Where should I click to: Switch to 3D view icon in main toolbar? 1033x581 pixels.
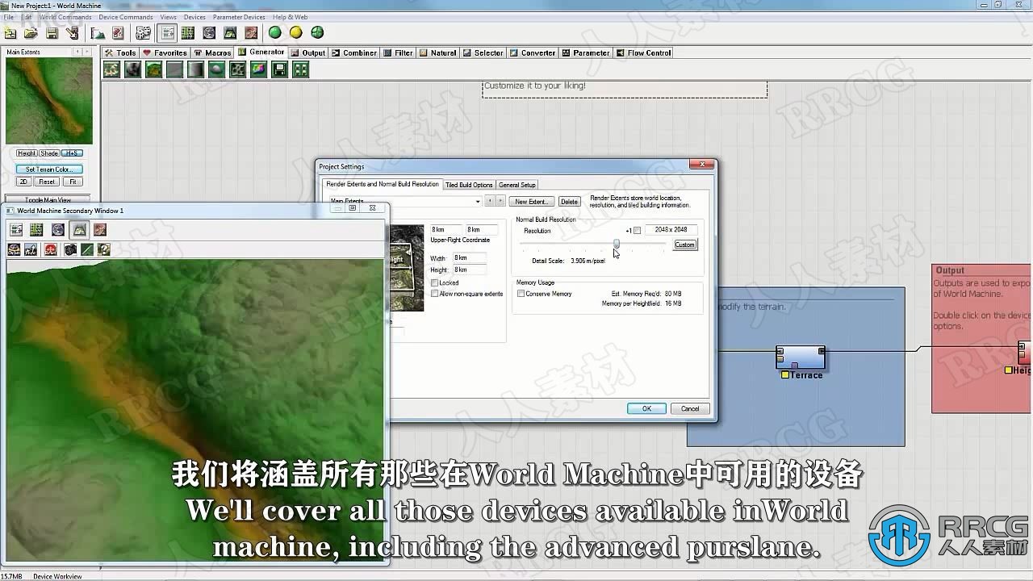[x=230, y=33]
